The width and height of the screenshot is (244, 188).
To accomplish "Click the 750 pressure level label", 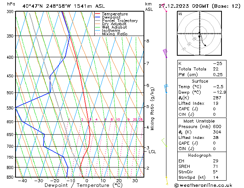I will pos(11,157).
